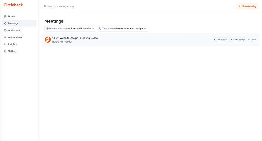262x141 pixels.
Task: Click the Settings gear icon
Action: tap(5, 51)
